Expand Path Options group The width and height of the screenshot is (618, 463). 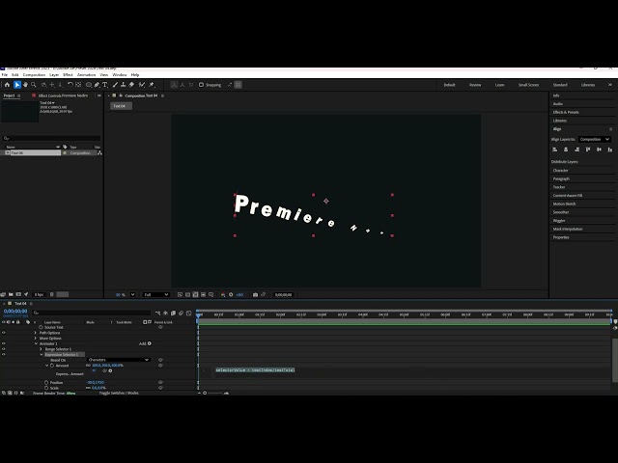(x=36, y=333)
